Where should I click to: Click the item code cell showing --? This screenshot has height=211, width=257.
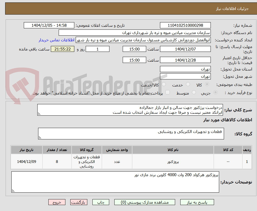[x=228, y=162]
